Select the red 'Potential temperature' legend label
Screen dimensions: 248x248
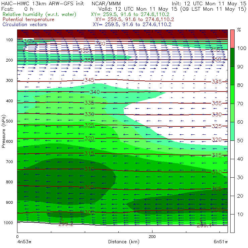28,19
